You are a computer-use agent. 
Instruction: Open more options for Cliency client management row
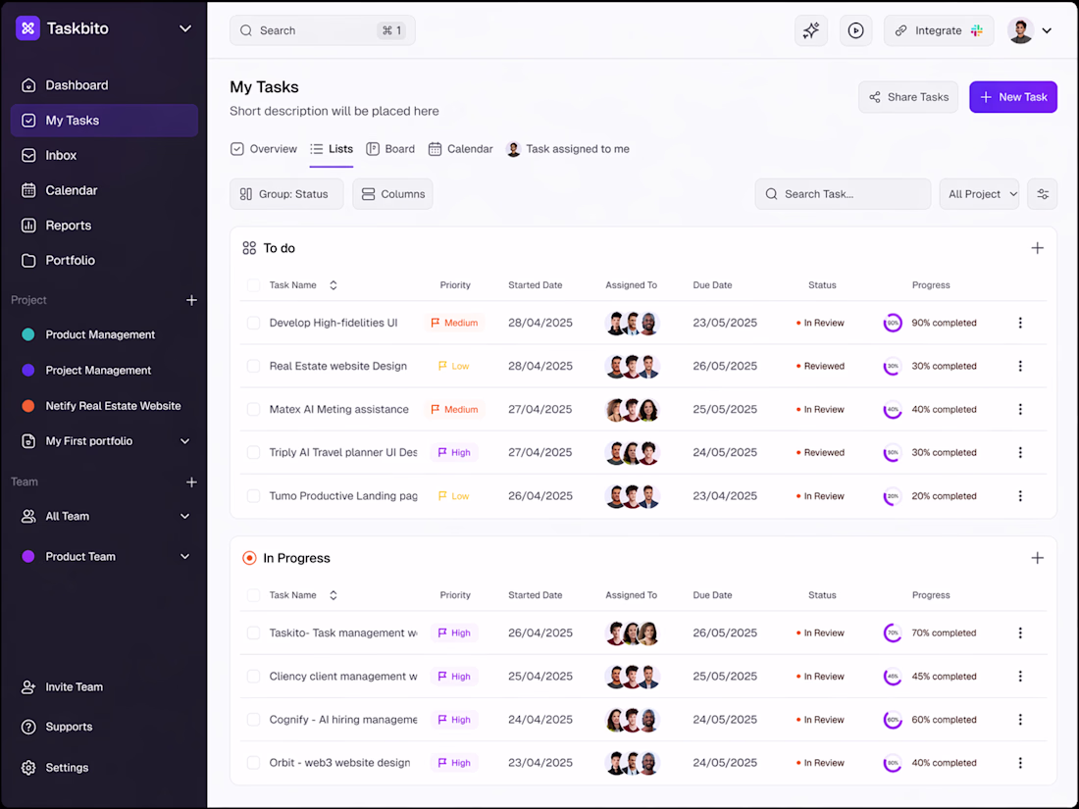(x=1020, y=677)
